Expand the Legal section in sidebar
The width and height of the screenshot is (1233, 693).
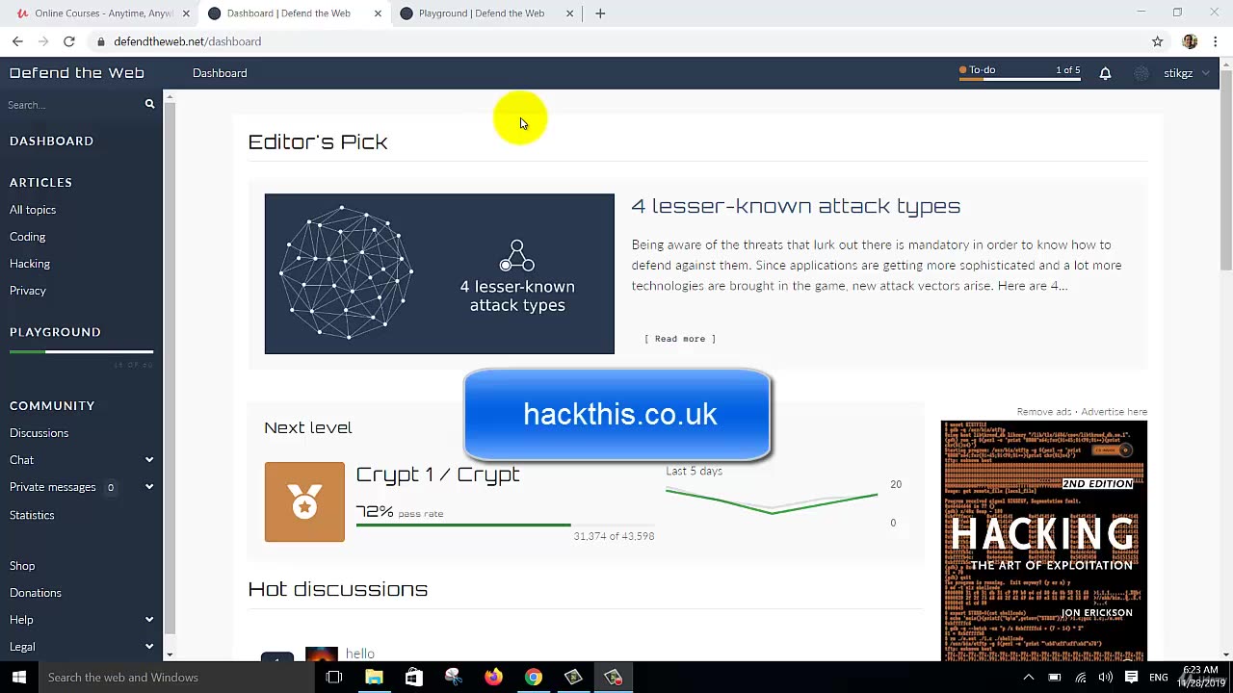[x=149, y=647]
